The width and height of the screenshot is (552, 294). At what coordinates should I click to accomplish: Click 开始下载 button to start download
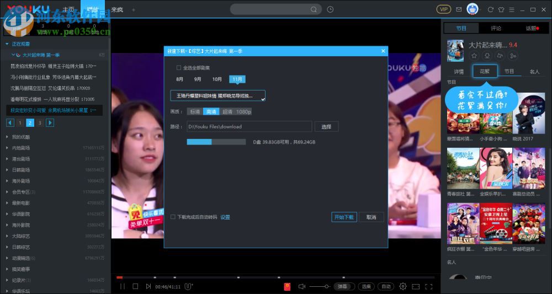click(x=344, y=217)
